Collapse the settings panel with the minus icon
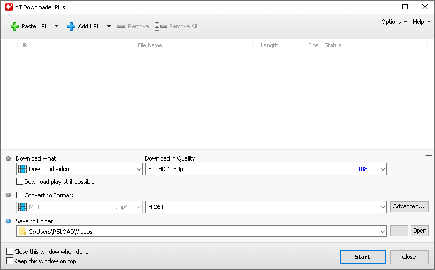This screenshot has width=435, height=270. pos(428,155)
